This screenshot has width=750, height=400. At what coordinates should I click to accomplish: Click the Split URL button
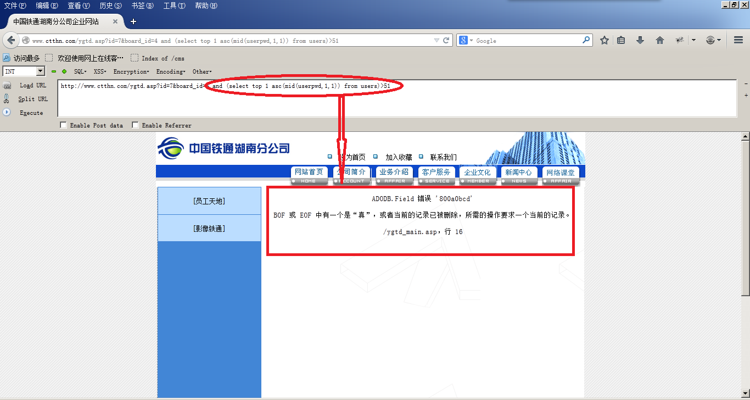click(33, 99)
